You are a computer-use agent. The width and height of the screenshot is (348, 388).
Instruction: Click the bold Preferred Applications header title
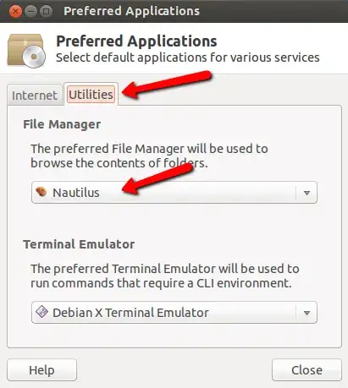[136, 41]
